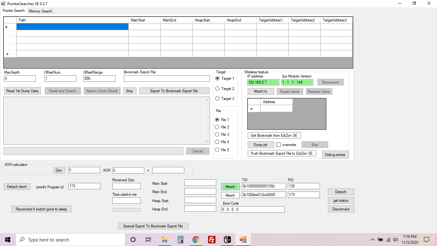This screenshot has height=246, width=437.
Task: Click the HeapEnd column header
Action: tap(240, 20)
